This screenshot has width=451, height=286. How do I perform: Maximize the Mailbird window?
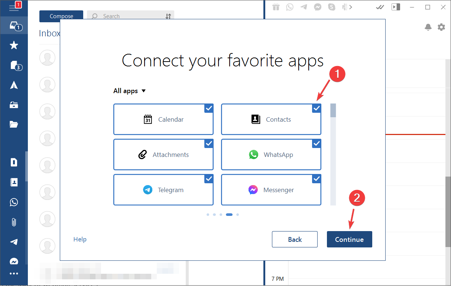coord(428,7)
